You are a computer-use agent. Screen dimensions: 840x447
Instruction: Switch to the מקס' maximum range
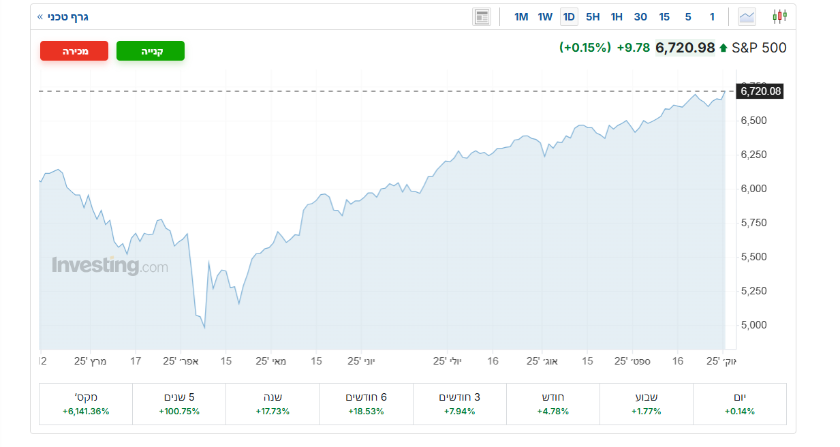point(86,404)
